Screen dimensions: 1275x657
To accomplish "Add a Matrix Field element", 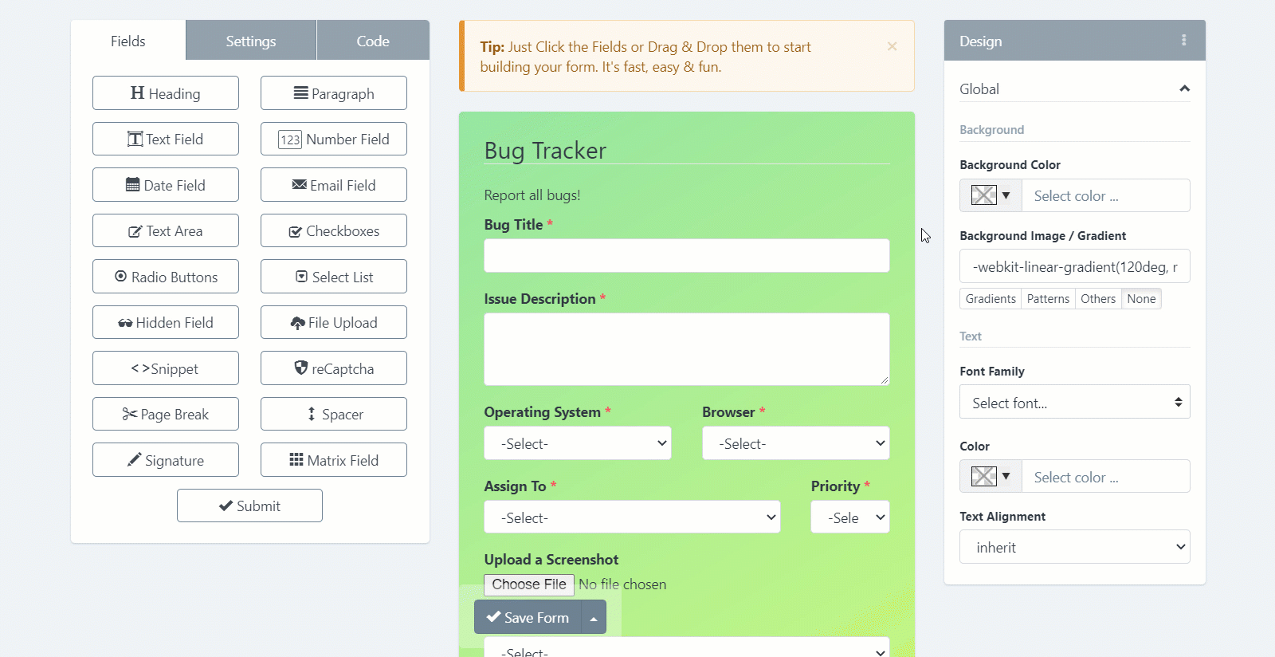I will 333,460.
